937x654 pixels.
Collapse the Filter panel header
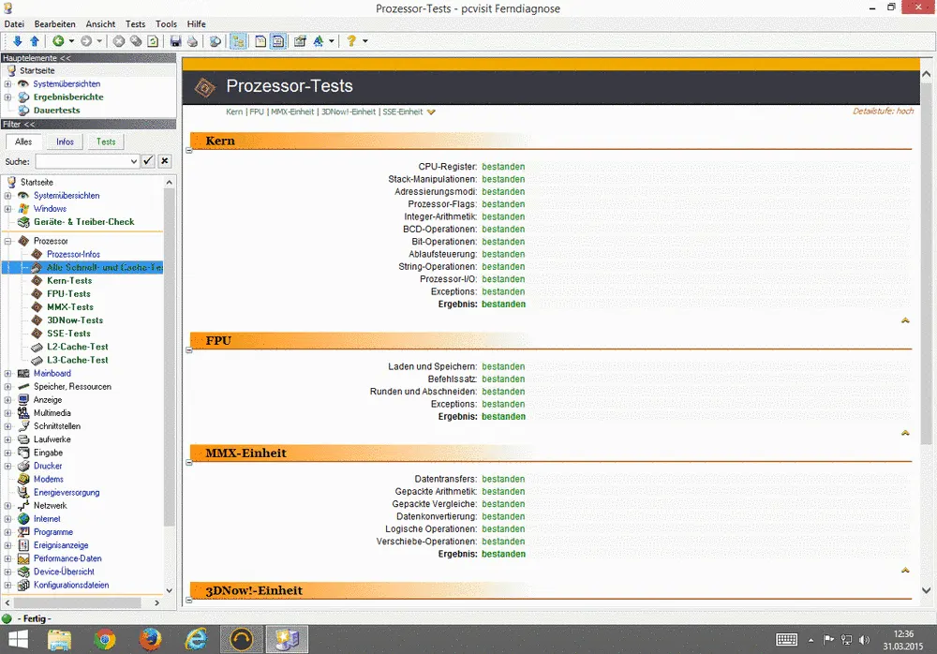[88, 124]
